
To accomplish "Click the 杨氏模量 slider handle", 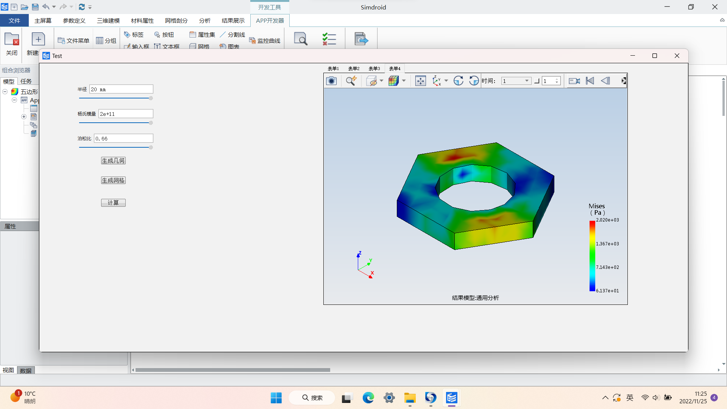I will (x=151, y=123).
